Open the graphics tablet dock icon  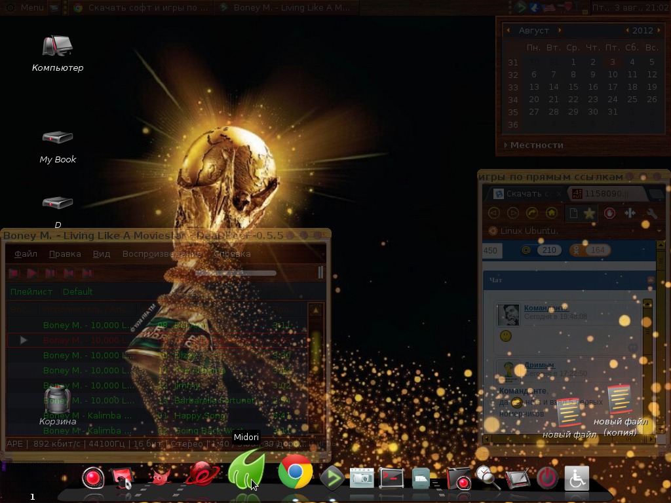(518, 479)
